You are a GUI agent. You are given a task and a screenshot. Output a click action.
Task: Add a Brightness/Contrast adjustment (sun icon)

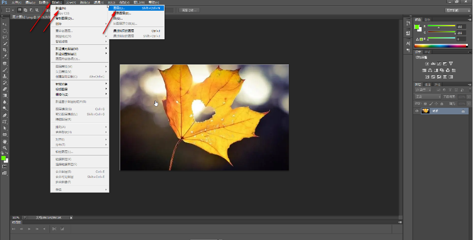pos(427,64)
